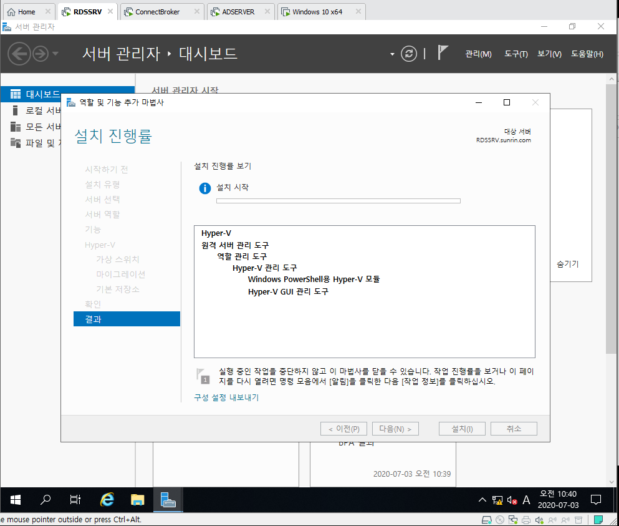The image size is (619, 526).
Task: Click Hyper-V GUI 관리 도구 entry
Action: (x=288, y=291)
